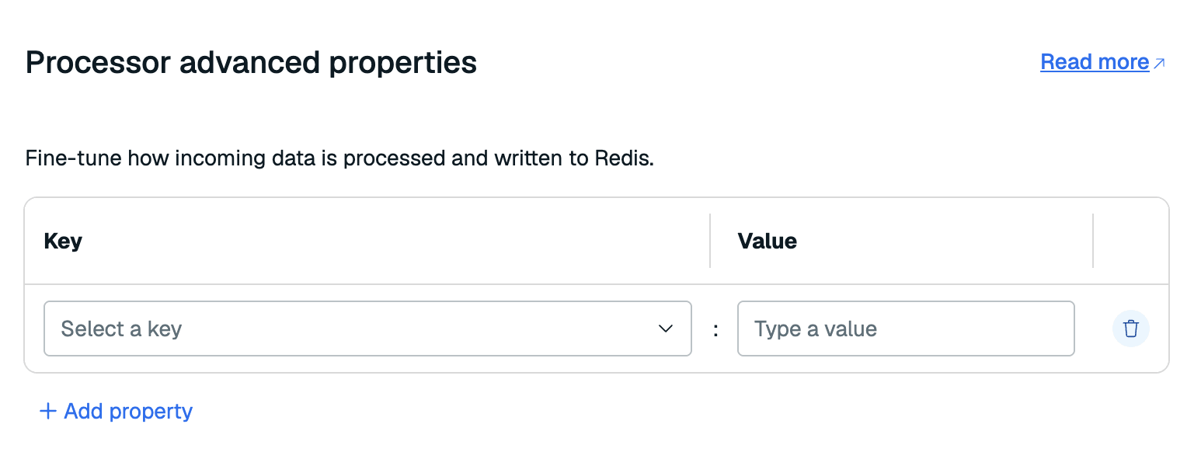Open the 'Select a key' combo box
The image size is (1201, 452).
(x=367, y=329)
